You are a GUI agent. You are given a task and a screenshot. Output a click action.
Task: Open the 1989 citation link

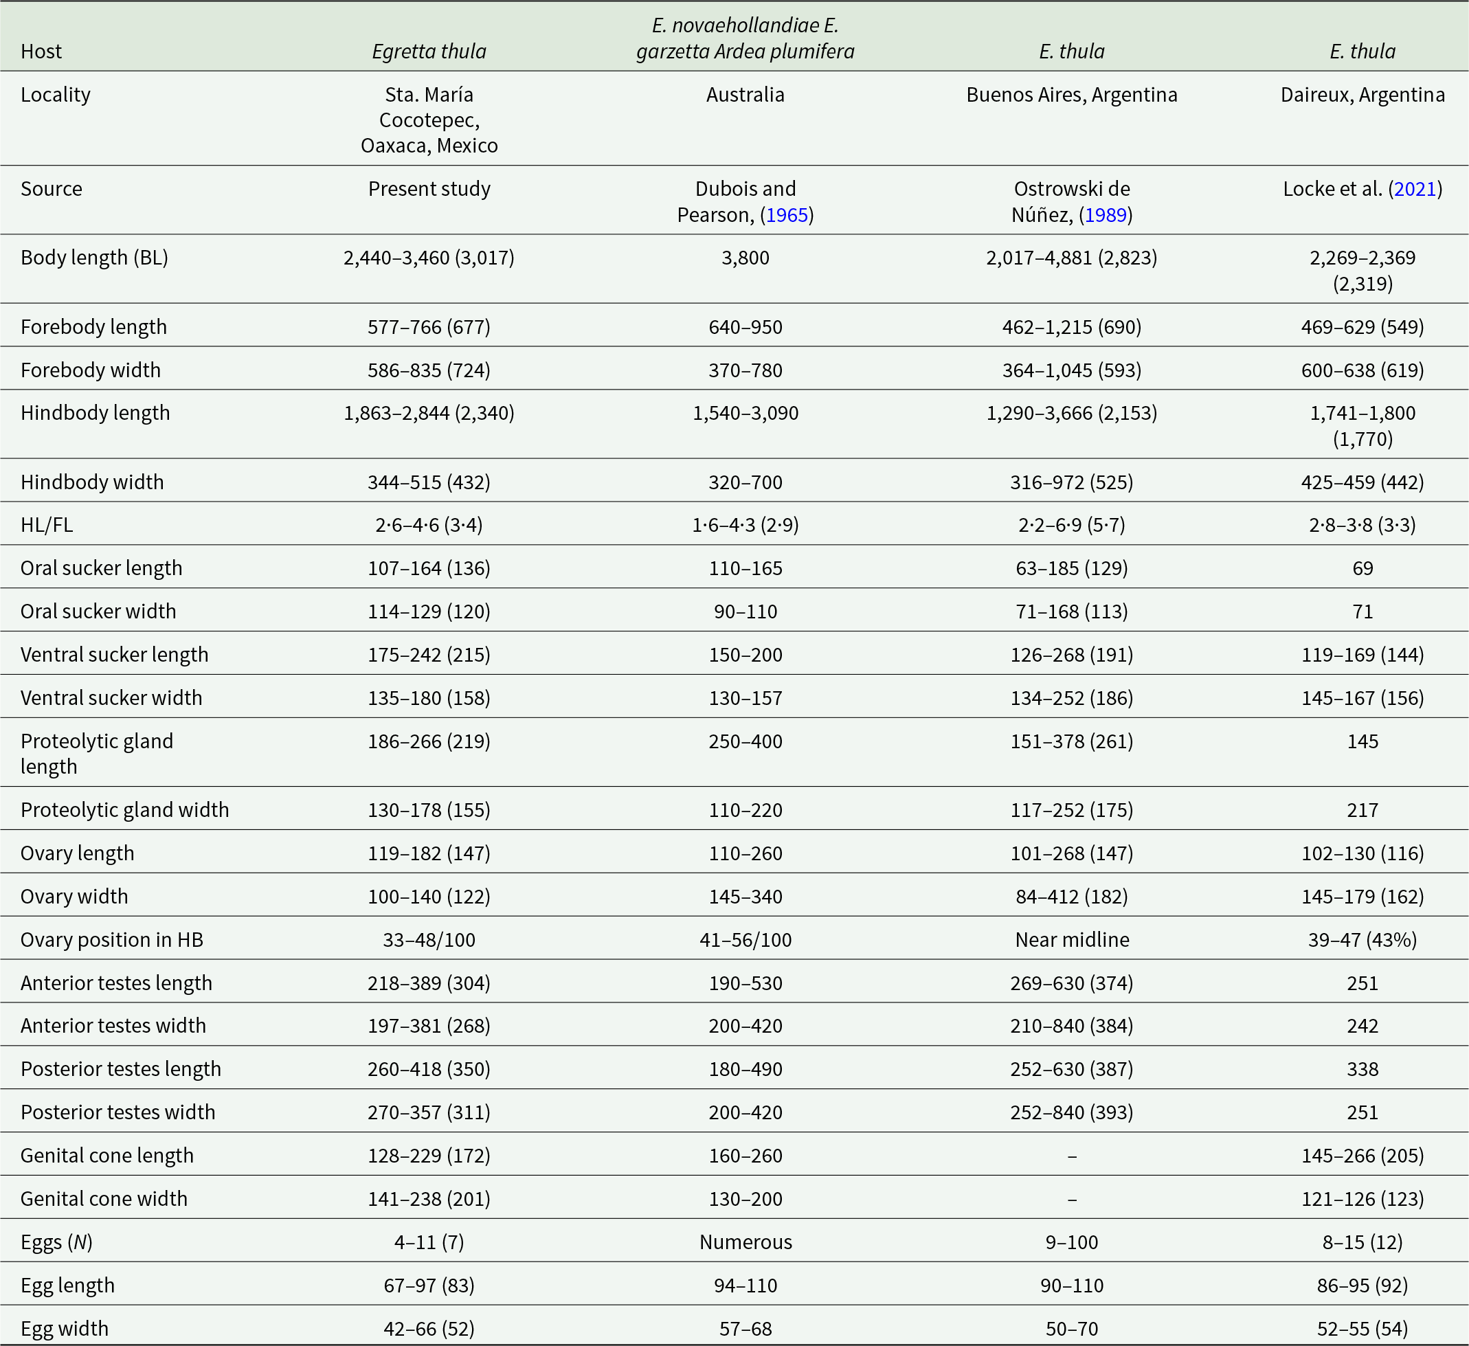click(x=1106, y=215)
